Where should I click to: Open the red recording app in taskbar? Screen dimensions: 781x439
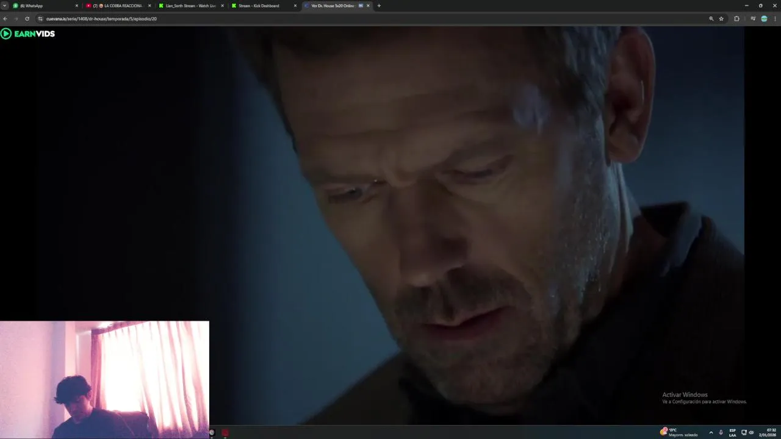(225, 432)
